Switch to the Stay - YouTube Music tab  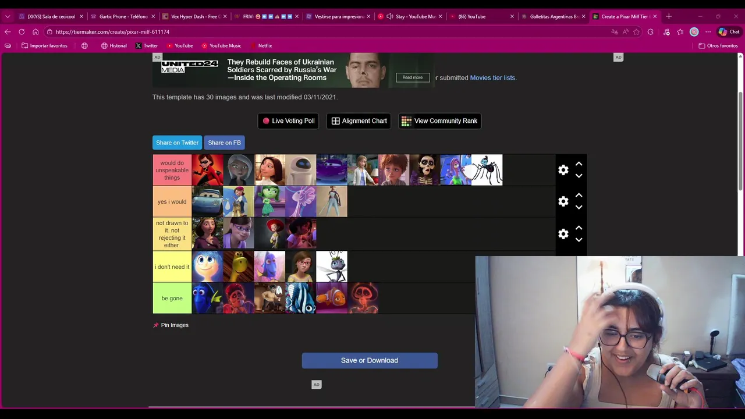(410, 16)
